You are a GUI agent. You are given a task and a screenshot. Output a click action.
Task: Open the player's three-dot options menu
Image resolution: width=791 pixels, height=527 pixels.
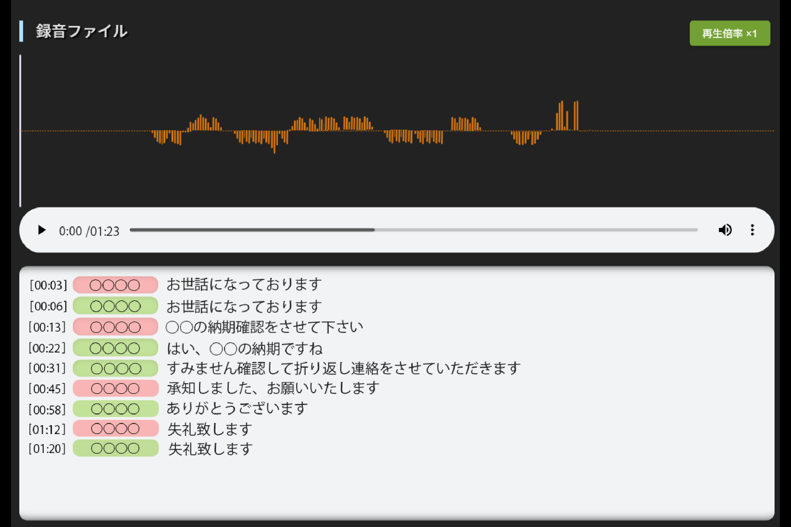752,230
